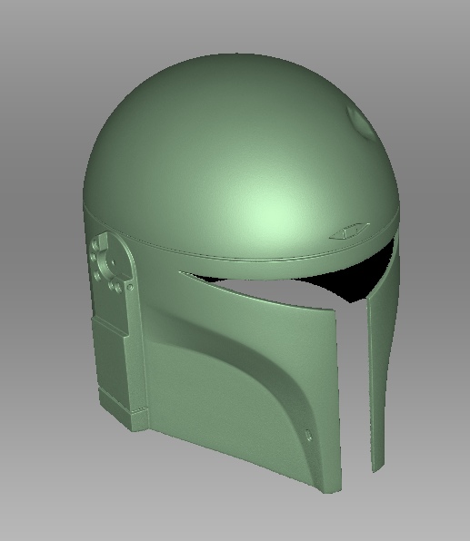Click the small pin hole beside ear plate
This screenshot has width=470, height=541.
[130, 287]
